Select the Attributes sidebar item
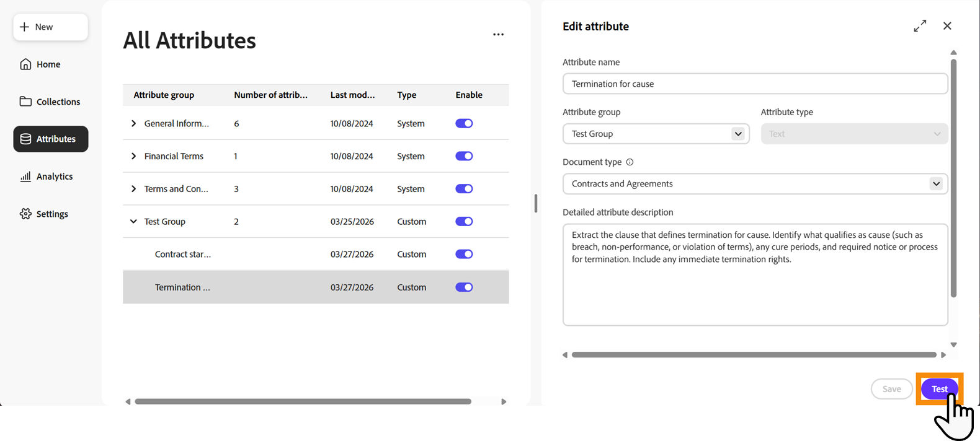The width and height of the screenshot is (980, 441). [x=50, y=139]
